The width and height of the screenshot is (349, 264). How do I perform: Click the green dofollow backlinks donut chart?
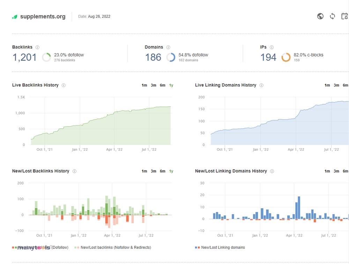pos(46,57)
